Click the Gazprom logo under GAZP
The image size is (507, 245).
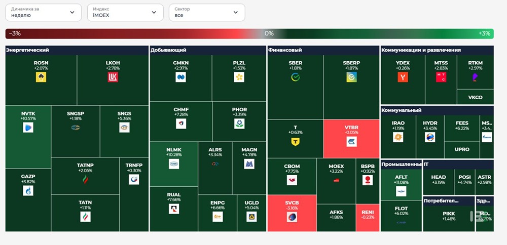pyautogui.click(x=28, y=190)
